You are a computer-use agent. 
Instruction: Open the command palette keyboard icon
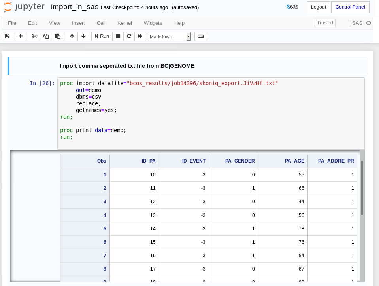(x=201, y=36)
